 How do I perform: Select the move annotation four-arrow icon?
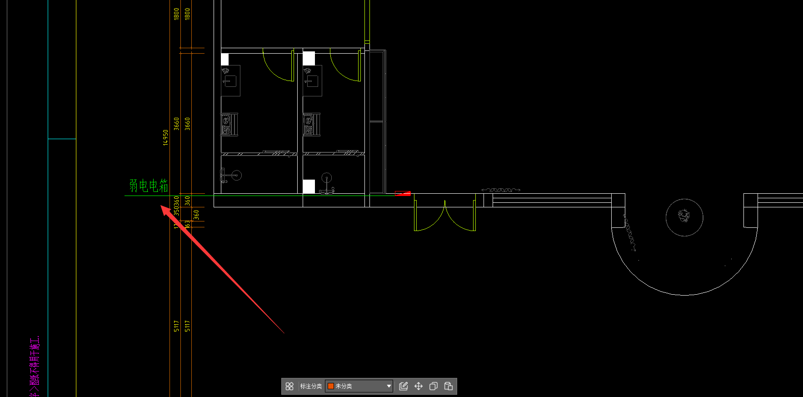click(419, 386)
